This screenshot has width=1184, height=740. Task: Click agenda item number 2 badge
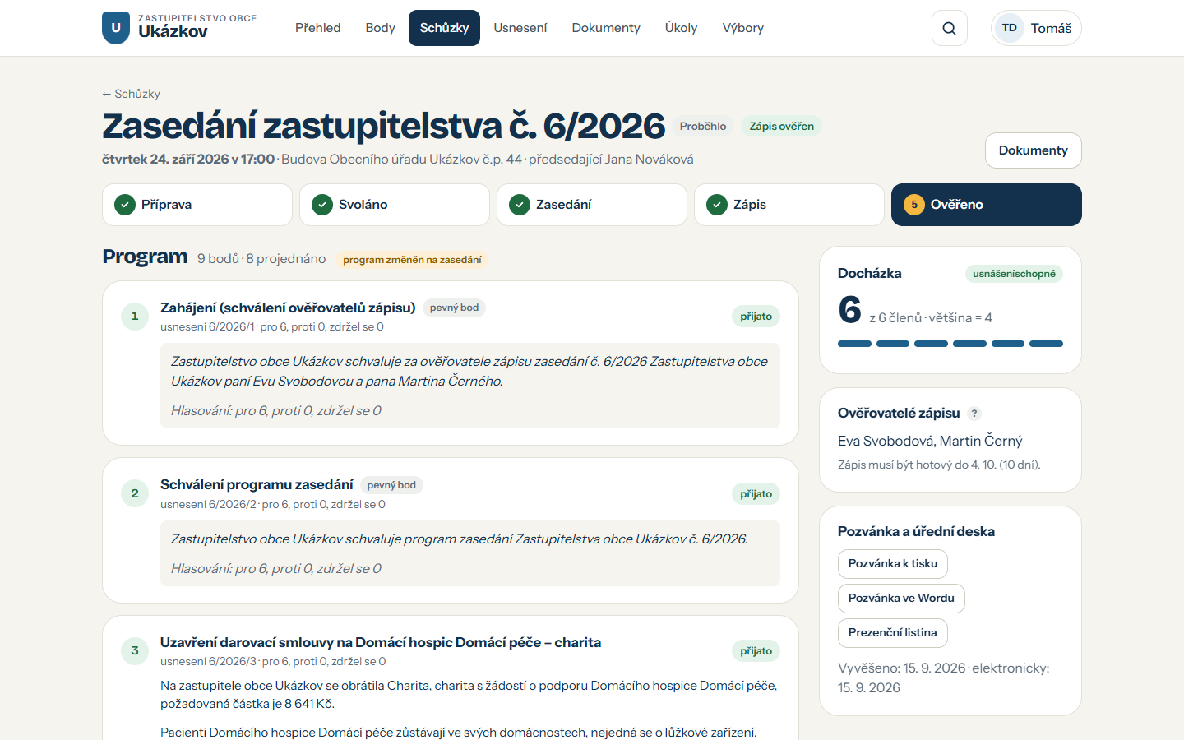(x=135, y=493)
